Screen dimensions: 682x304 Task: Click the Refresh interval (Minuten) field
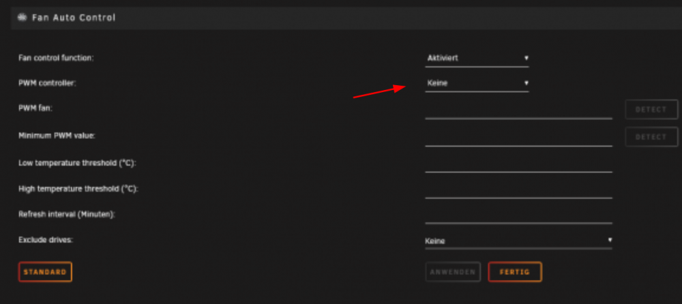pos(518,215)
